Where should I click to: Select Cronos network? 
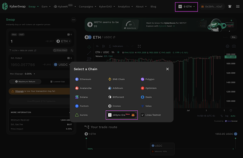pos(114,106)
